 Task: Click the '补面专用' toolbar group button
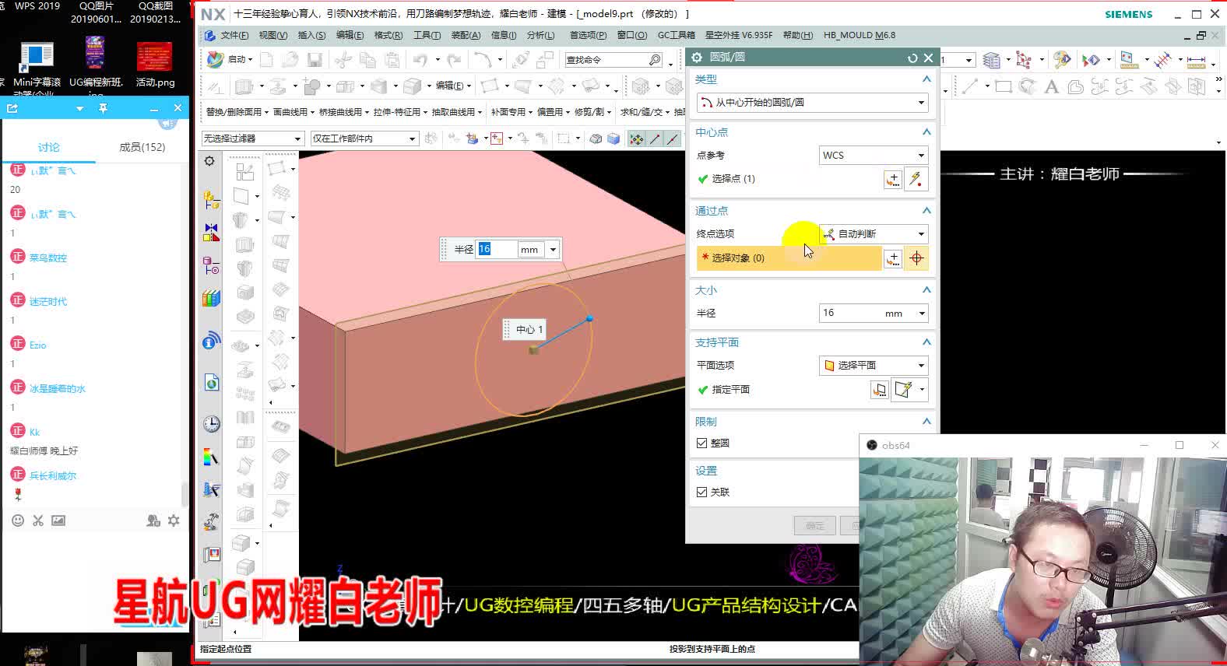512,112
